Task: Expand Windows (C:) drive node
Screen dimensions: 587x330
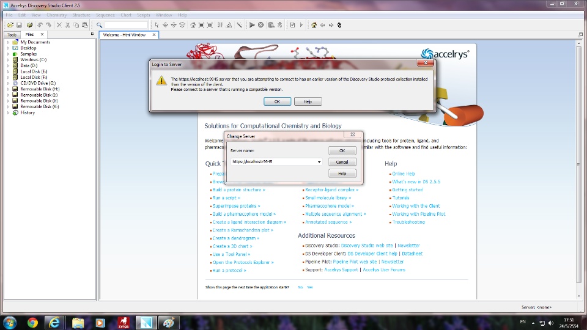Action: click(8, 60)
